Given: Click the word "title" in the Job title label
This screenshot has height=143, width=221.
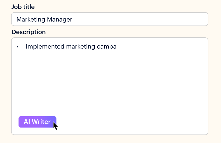Looking at the screenshot, I should click(x=29, y=7).
